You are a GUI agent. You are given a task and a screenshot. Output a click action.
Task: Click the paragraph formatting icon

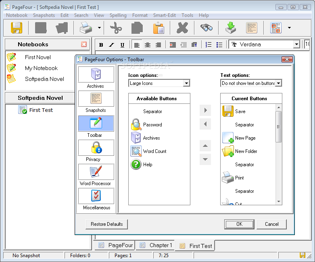194,45
